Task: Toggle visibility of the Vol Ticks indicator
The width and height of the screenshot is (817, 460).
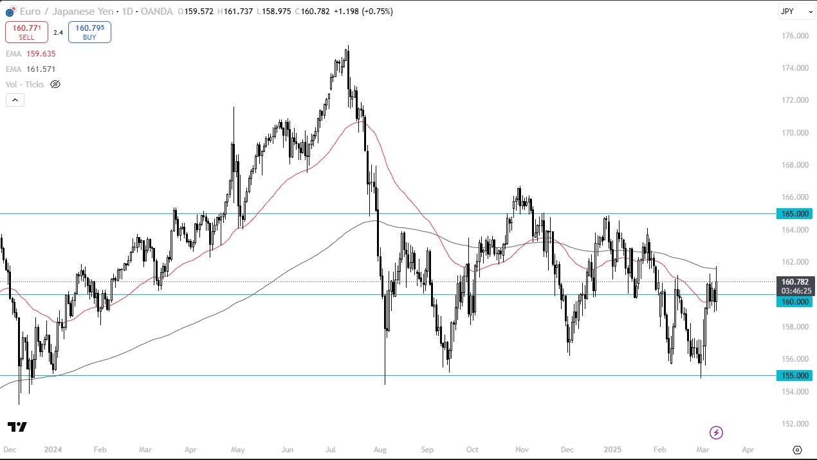Action: [55, 84]
